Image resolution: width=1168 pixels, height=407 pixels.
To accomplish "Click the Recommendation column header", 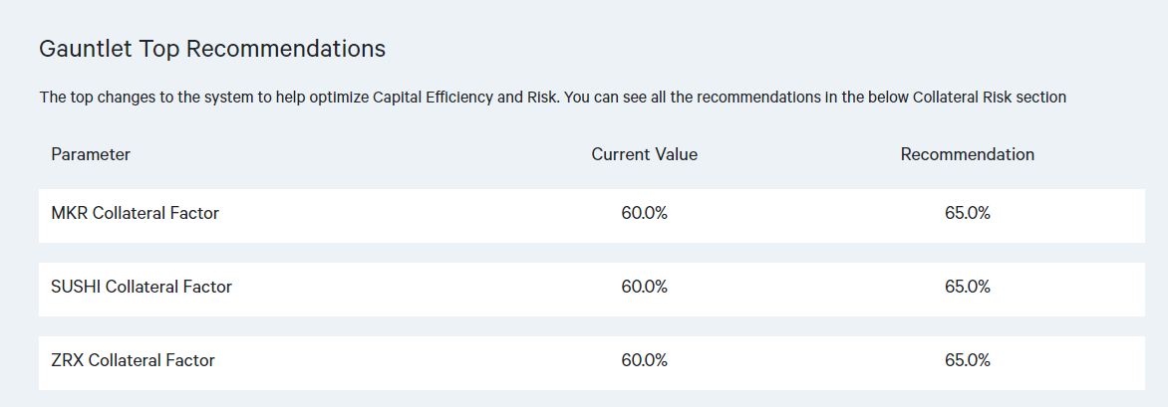I will point(967,154).
